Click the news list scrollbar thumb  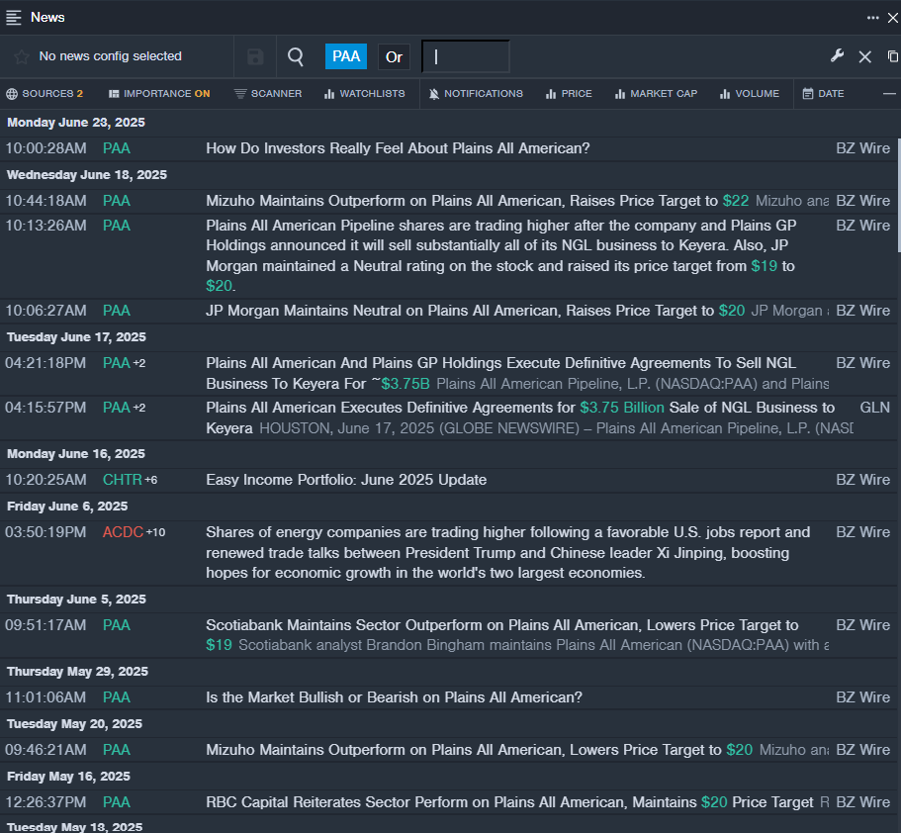coord(898,195)
